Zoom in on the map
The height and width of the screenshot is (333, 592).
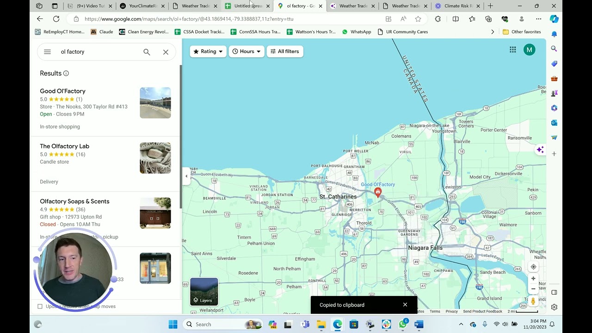pos(533,278)
